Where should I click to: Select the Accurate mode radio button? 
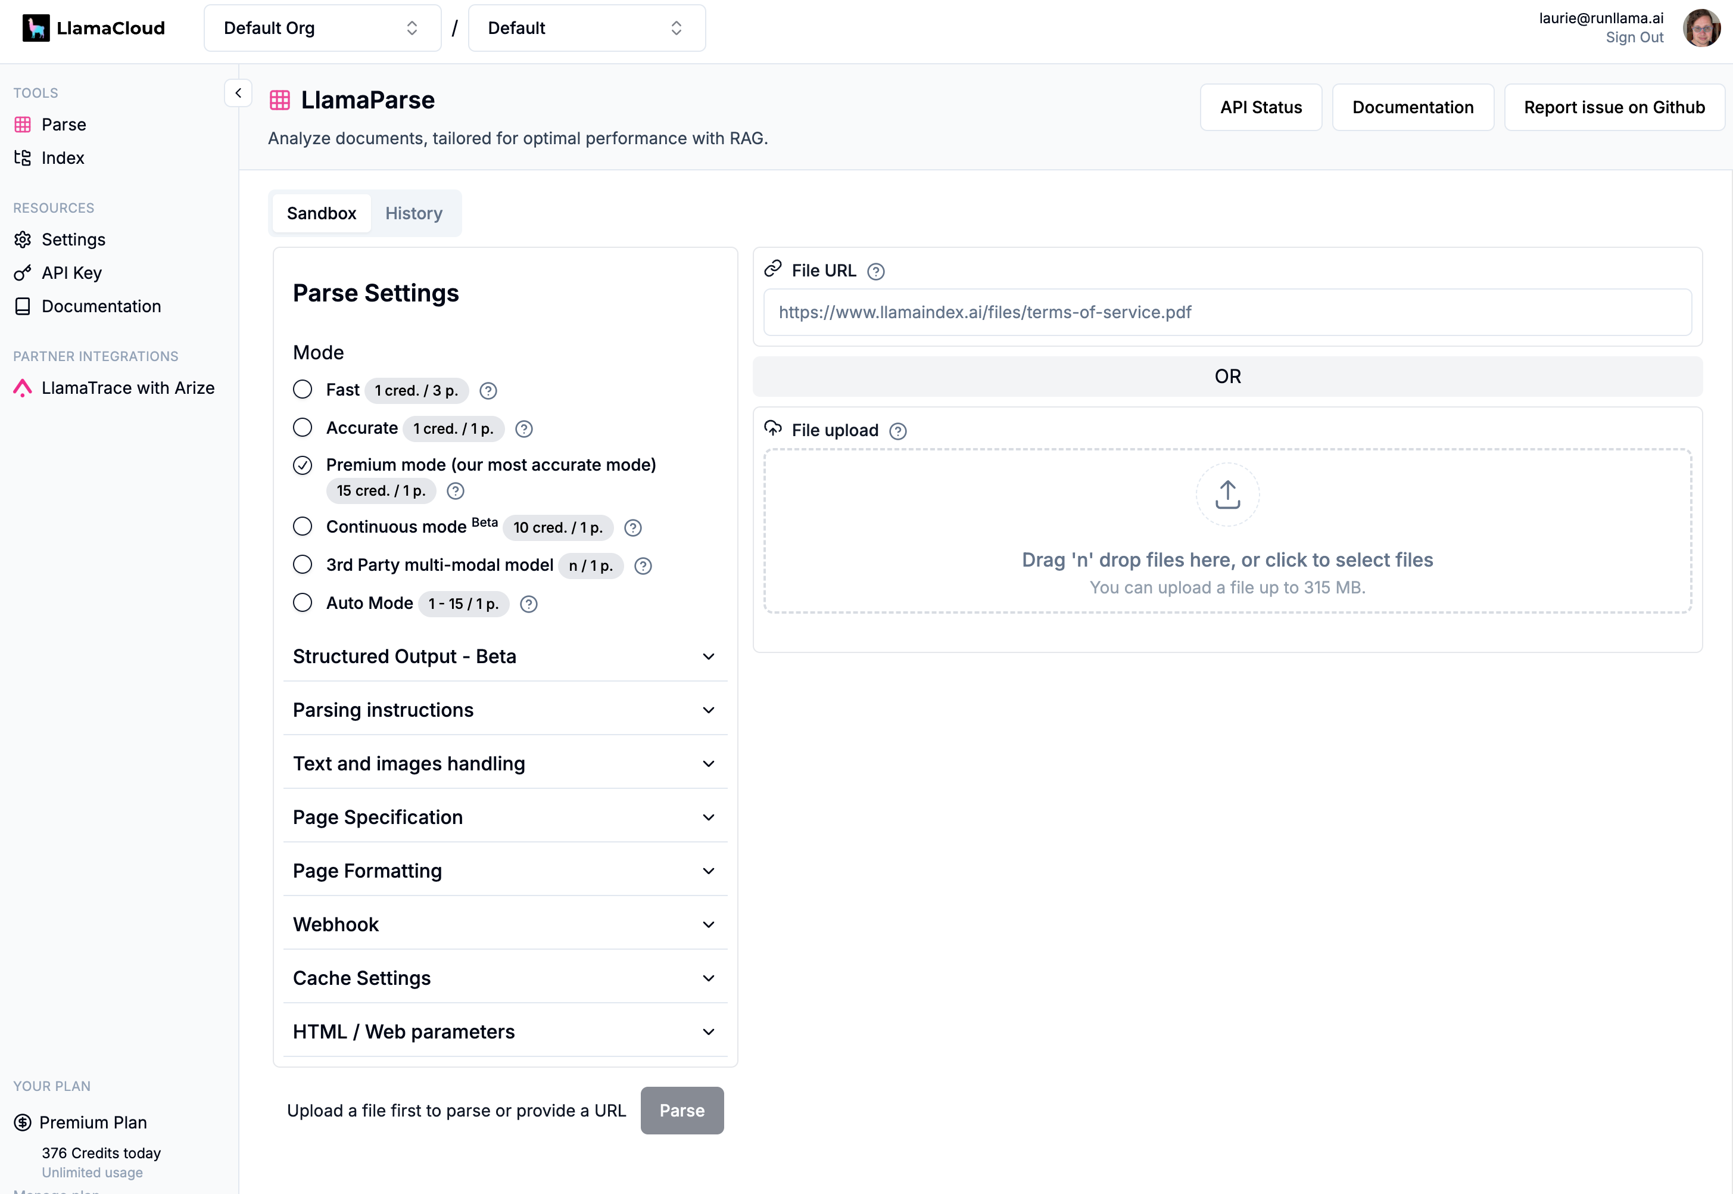click(x=302, y=427)
